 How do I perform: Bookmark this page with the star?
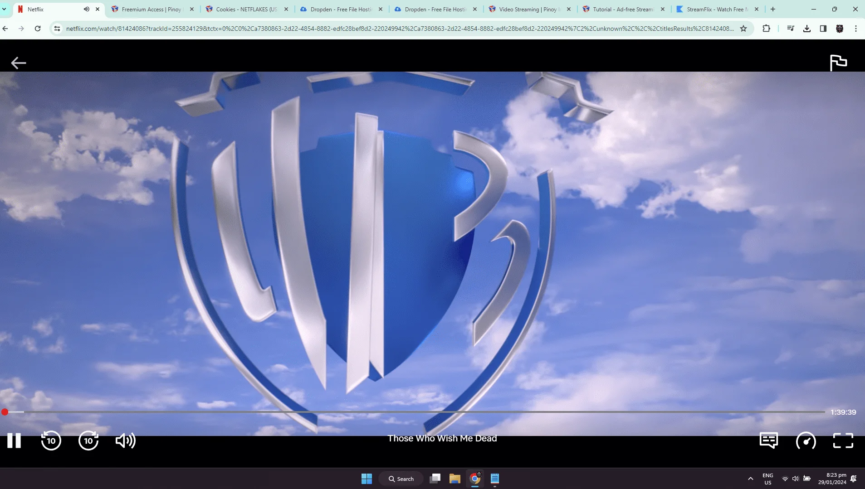tap(743, 29)
